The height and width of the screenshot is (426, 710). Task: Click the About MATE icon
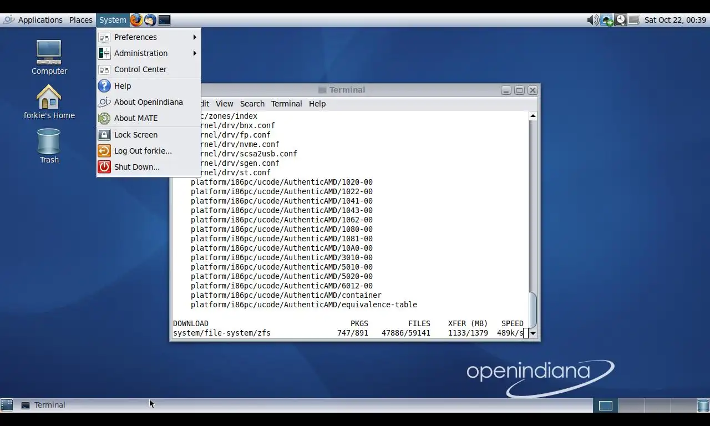(104, 118)
